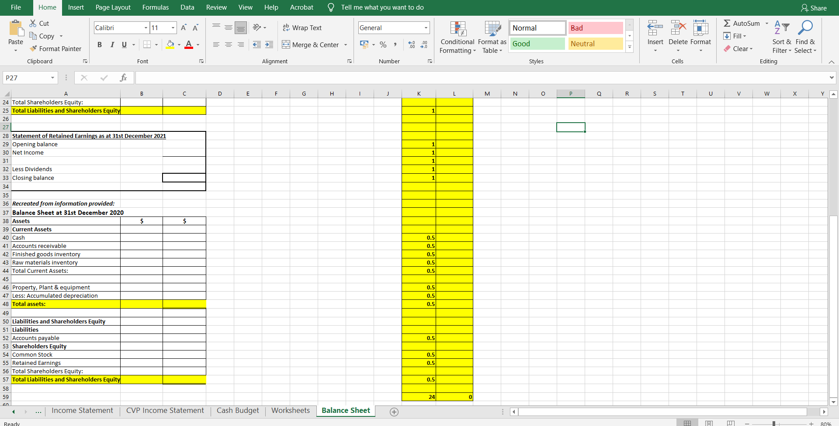Open Sort & Filter tool
The height and width of the screenshot is (426, 839).
tap(782, 37)
